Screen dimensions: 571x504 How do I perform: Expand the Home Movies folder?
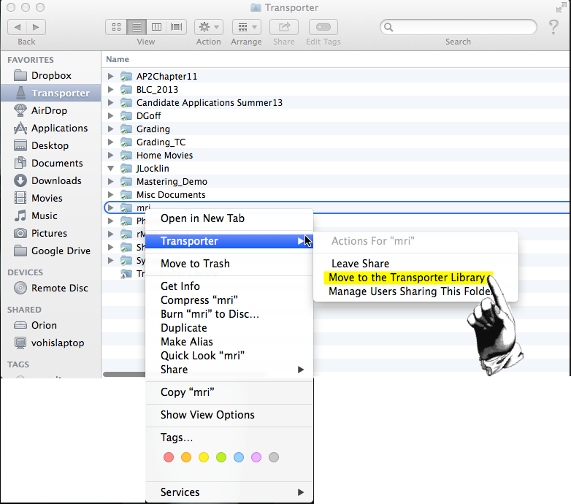(x=110, y=155)
